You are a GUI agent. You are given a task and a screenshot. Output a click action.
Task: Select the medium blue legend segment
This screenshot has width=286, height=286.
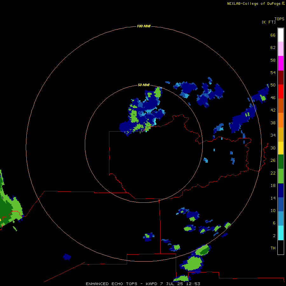pyautogui.click(x=281, y=204)
